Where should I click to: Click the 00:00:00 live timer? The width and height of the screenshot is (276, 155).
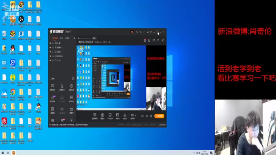click(162, 125)
